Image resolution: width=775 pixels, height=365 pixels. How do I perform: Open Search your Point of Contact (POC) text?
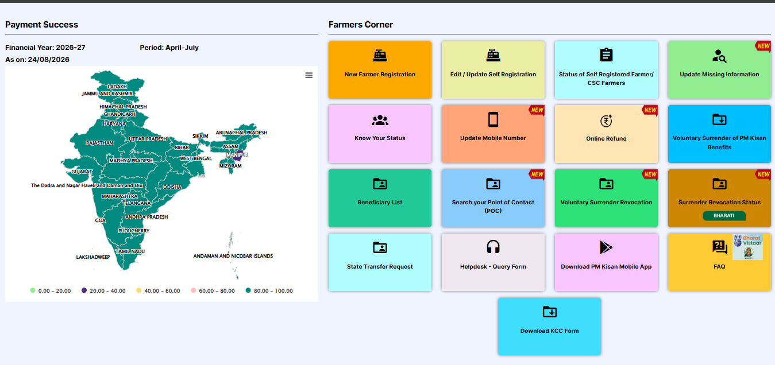tap(493, 207)
